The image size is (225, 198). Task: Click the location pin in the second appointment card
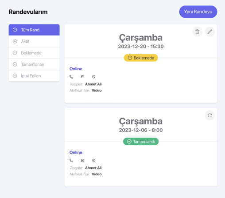(x=93, y=160)
